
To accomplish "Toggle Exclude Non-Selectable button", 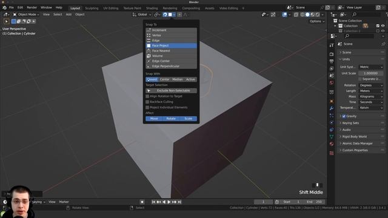I will click(x=171, y=91).
